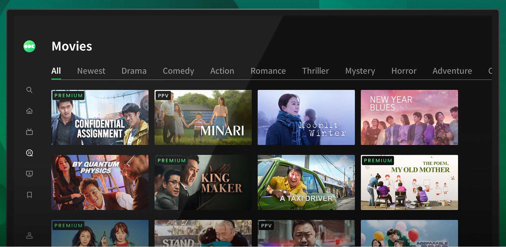Open The Poem, My Old Mother

click(x=409, y=183)
